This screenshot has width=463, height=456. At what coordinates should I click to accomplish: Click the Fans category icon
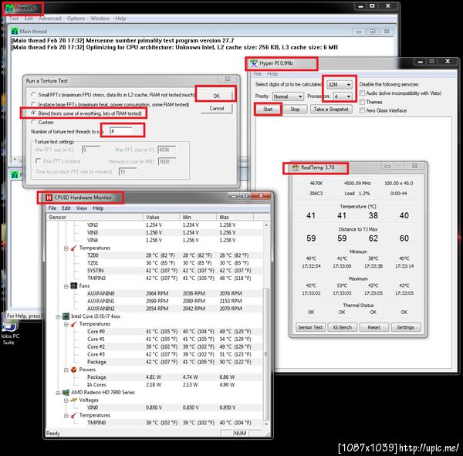point(74,285)
